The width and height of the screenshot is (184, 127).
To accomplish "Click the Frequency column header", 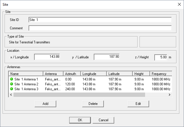I will point(160,74).
